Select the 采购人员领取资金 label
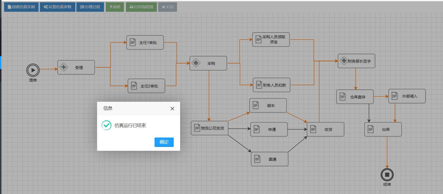 [274, 39]
